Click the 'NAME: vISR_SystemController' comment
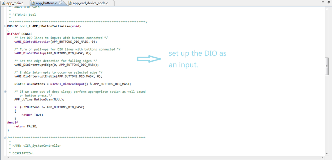 point(35,146)
